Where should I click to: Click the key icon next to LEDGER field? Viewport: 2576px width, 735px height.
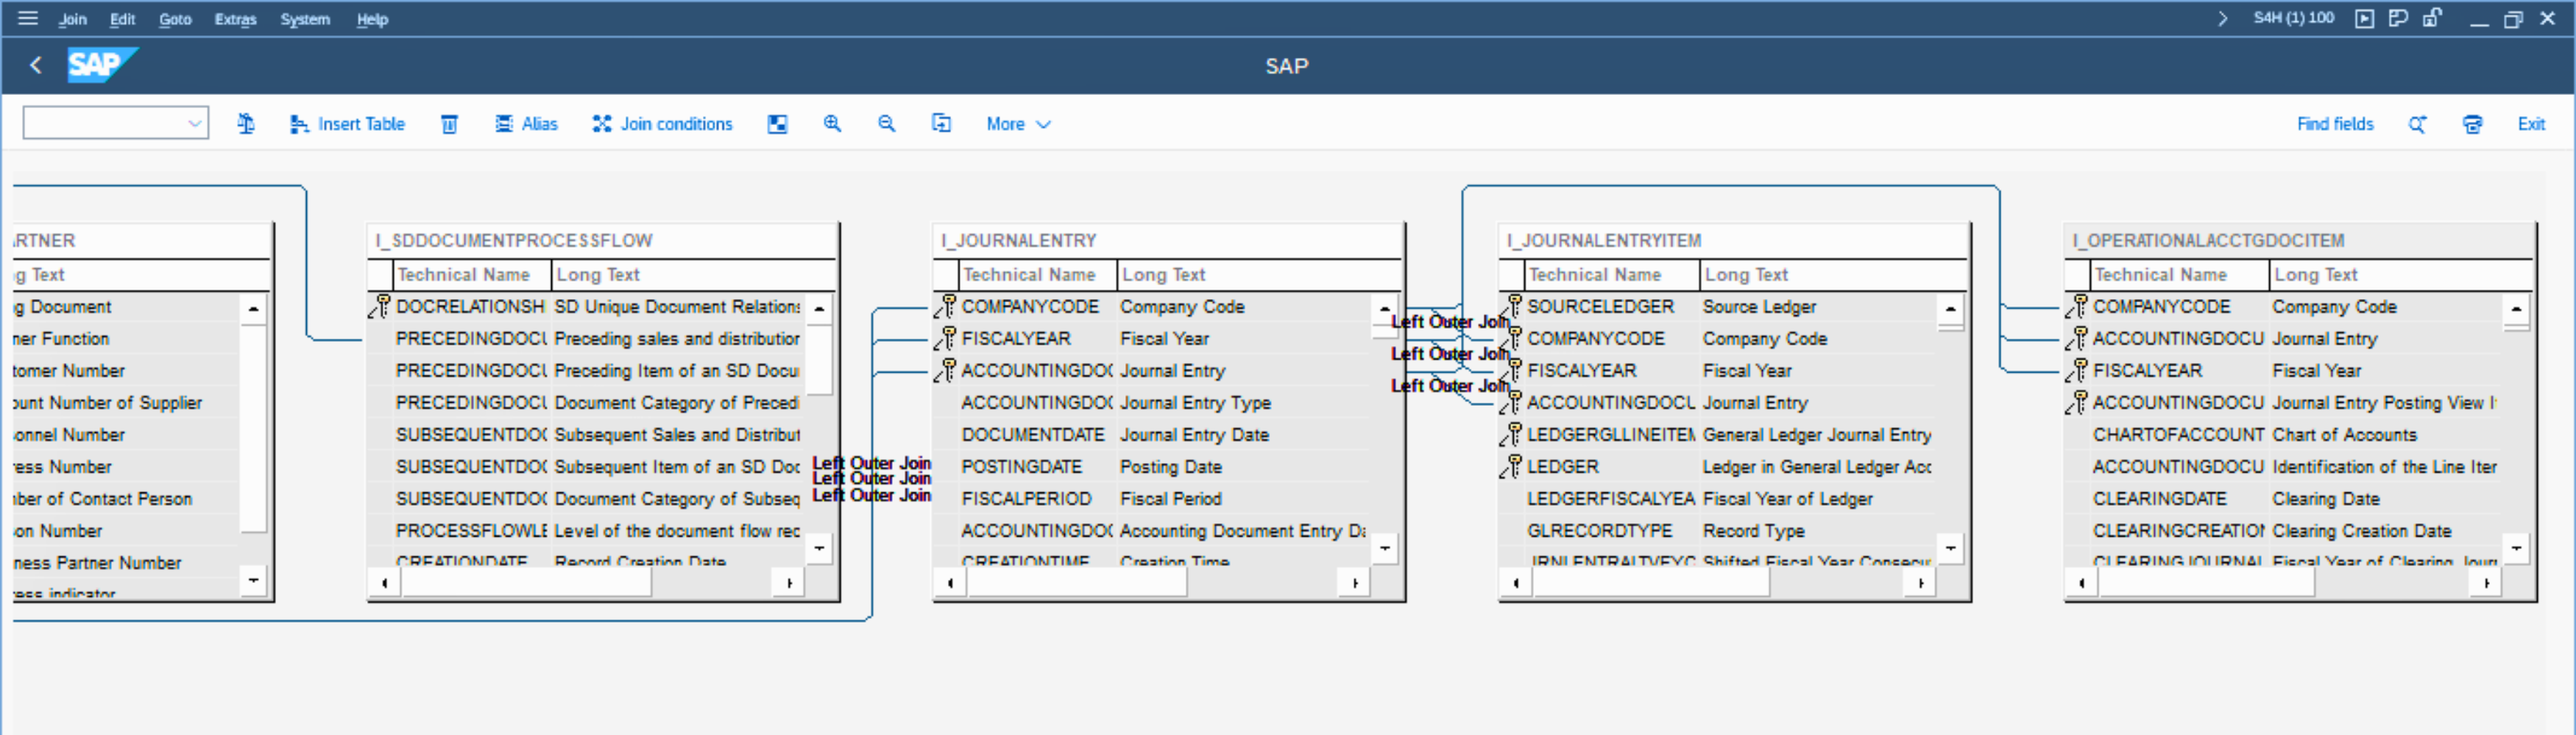[x=1512, y=467]
